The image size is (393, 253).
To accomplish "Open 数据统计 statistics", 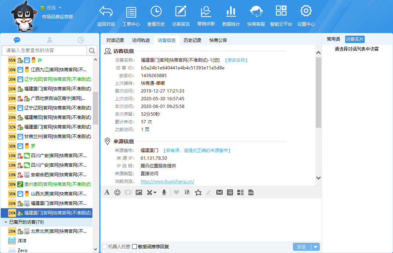I will coord(231,16).
